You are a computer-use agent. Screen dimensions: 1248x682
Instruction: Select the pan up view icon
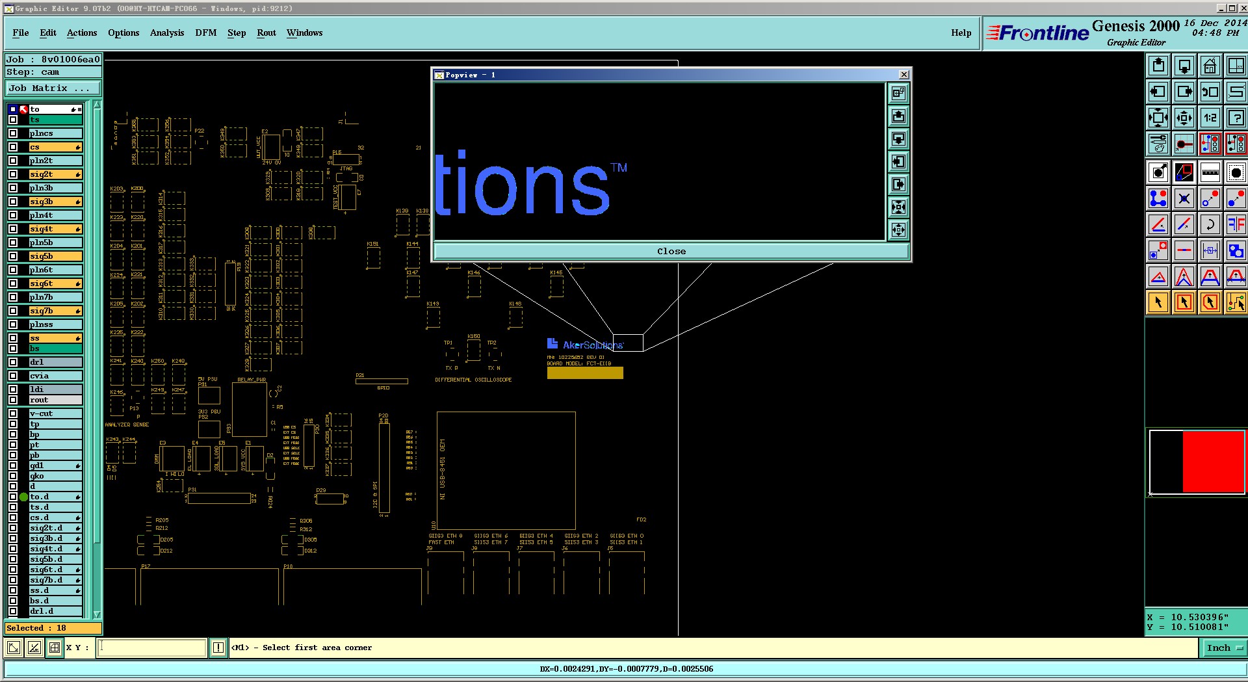coord(1158,66)
